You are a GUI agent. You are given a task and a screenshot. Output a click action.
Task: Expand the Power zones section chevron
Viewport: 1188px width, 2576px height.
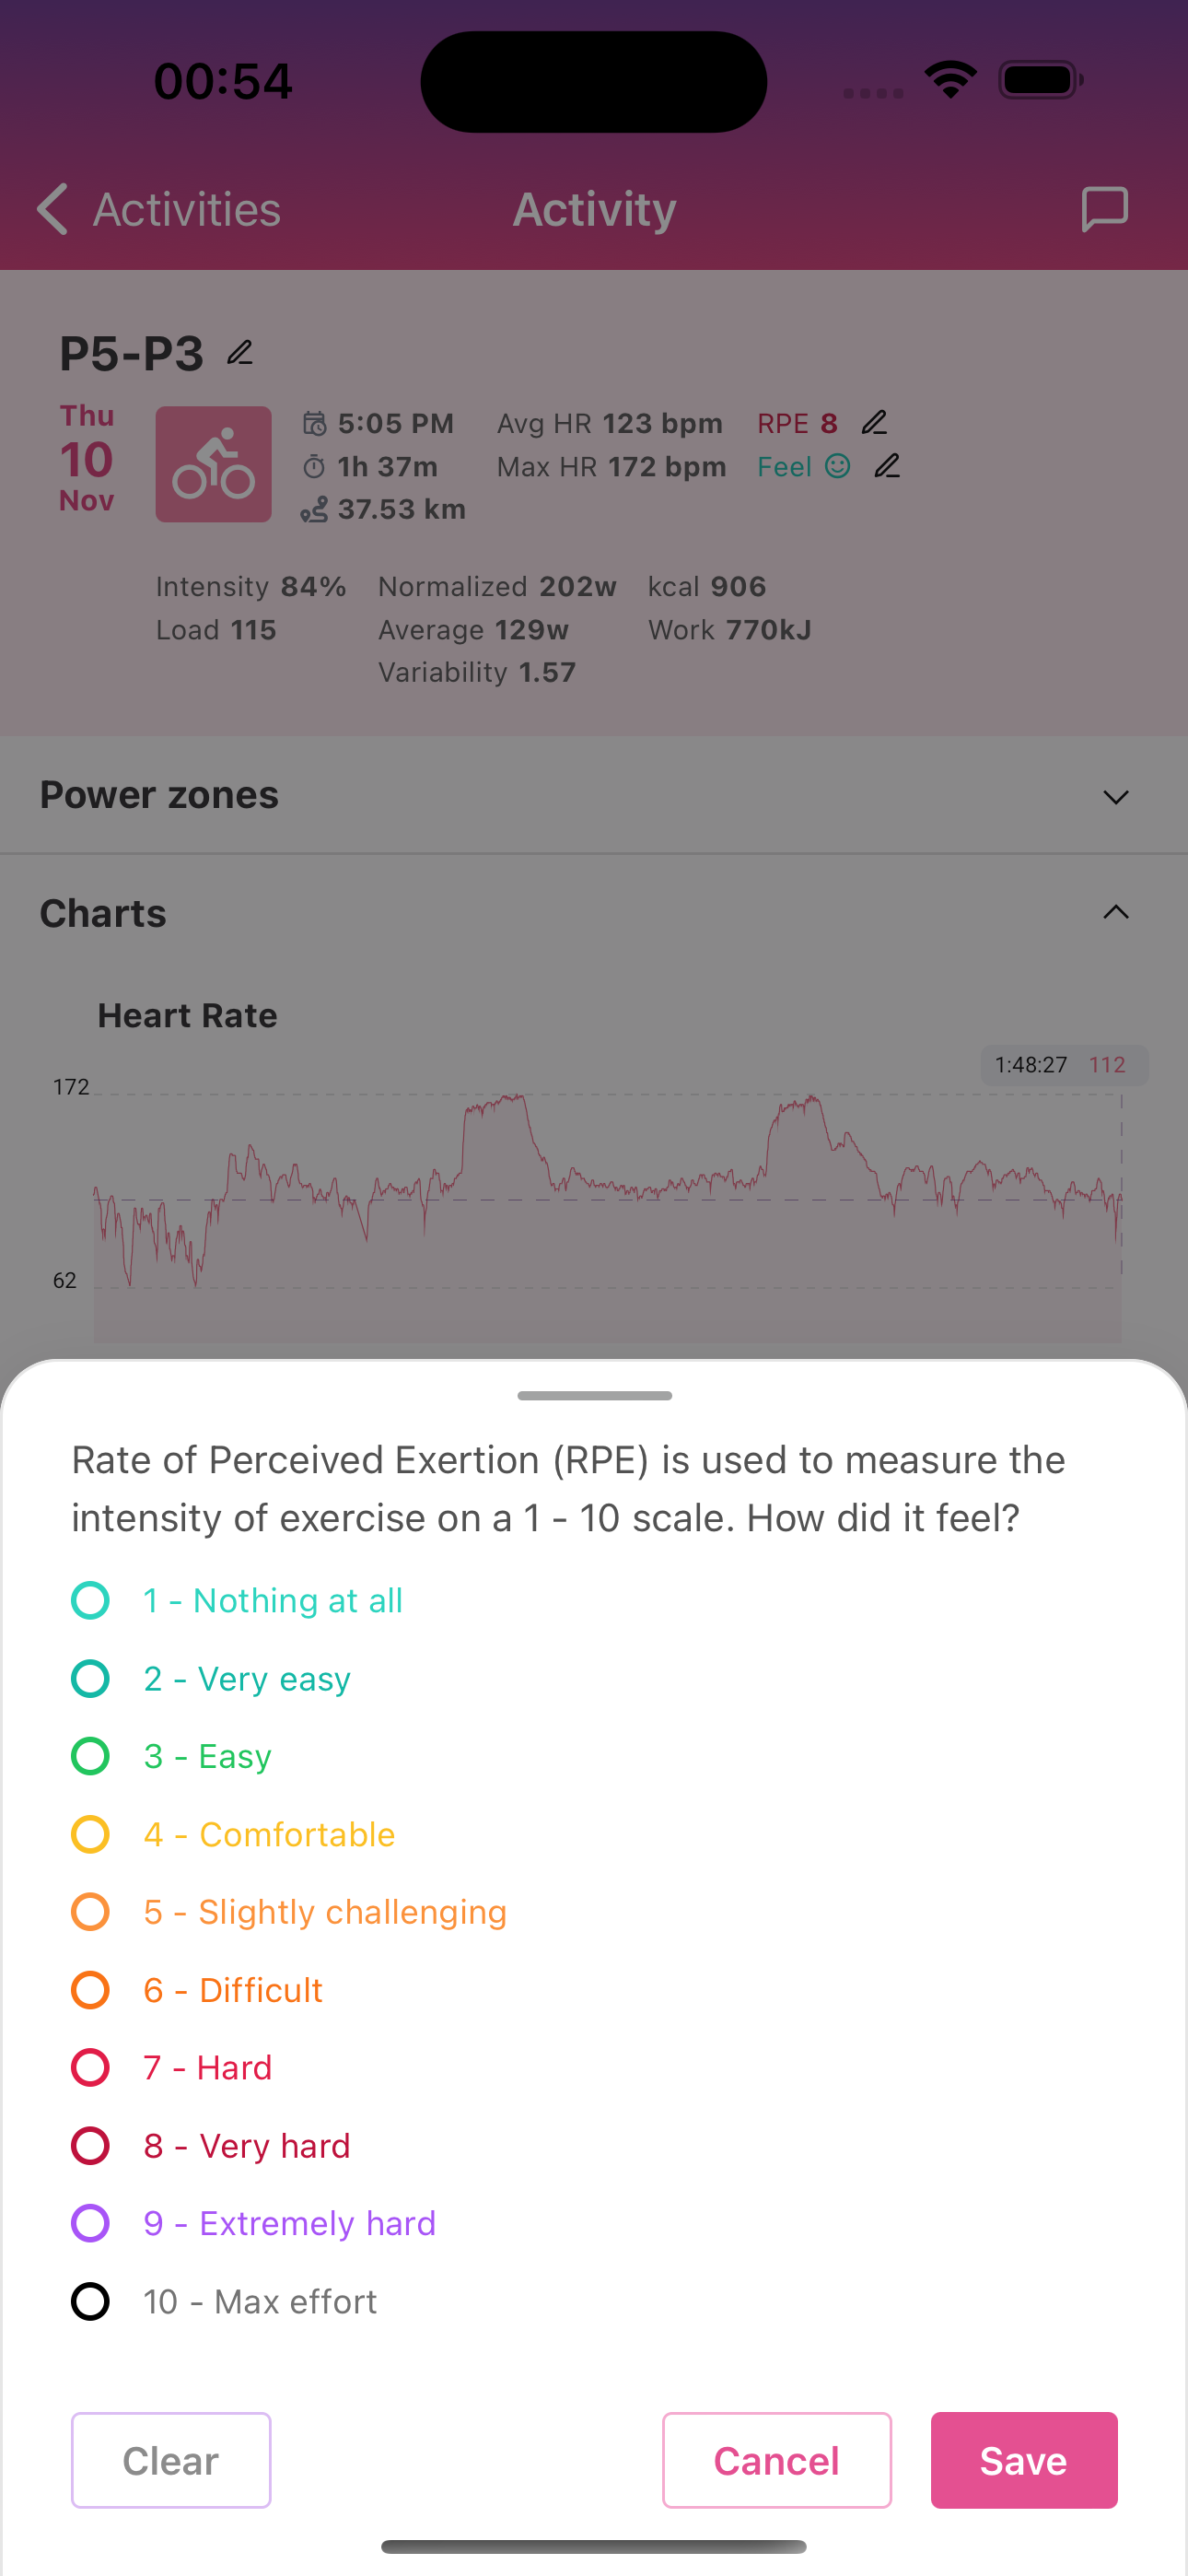[1115, 796]
